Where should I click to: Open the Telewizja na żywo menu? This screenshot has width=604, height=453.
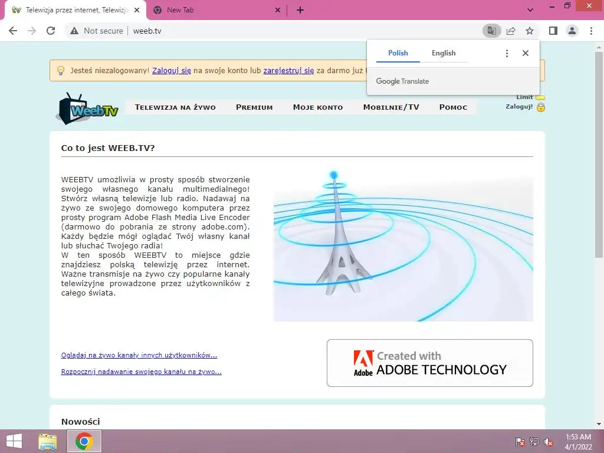[175, 107]
